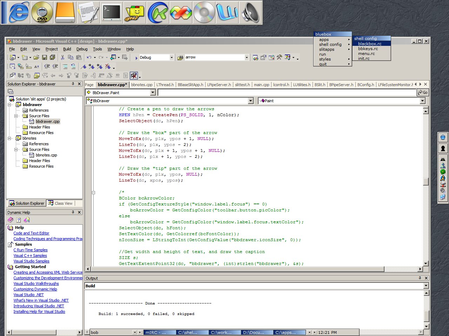Image resolution: width=449 pixels, height=336 pixels.
Task: Open the 'arrow' find combo dropdown
Action: pos(247,57)
